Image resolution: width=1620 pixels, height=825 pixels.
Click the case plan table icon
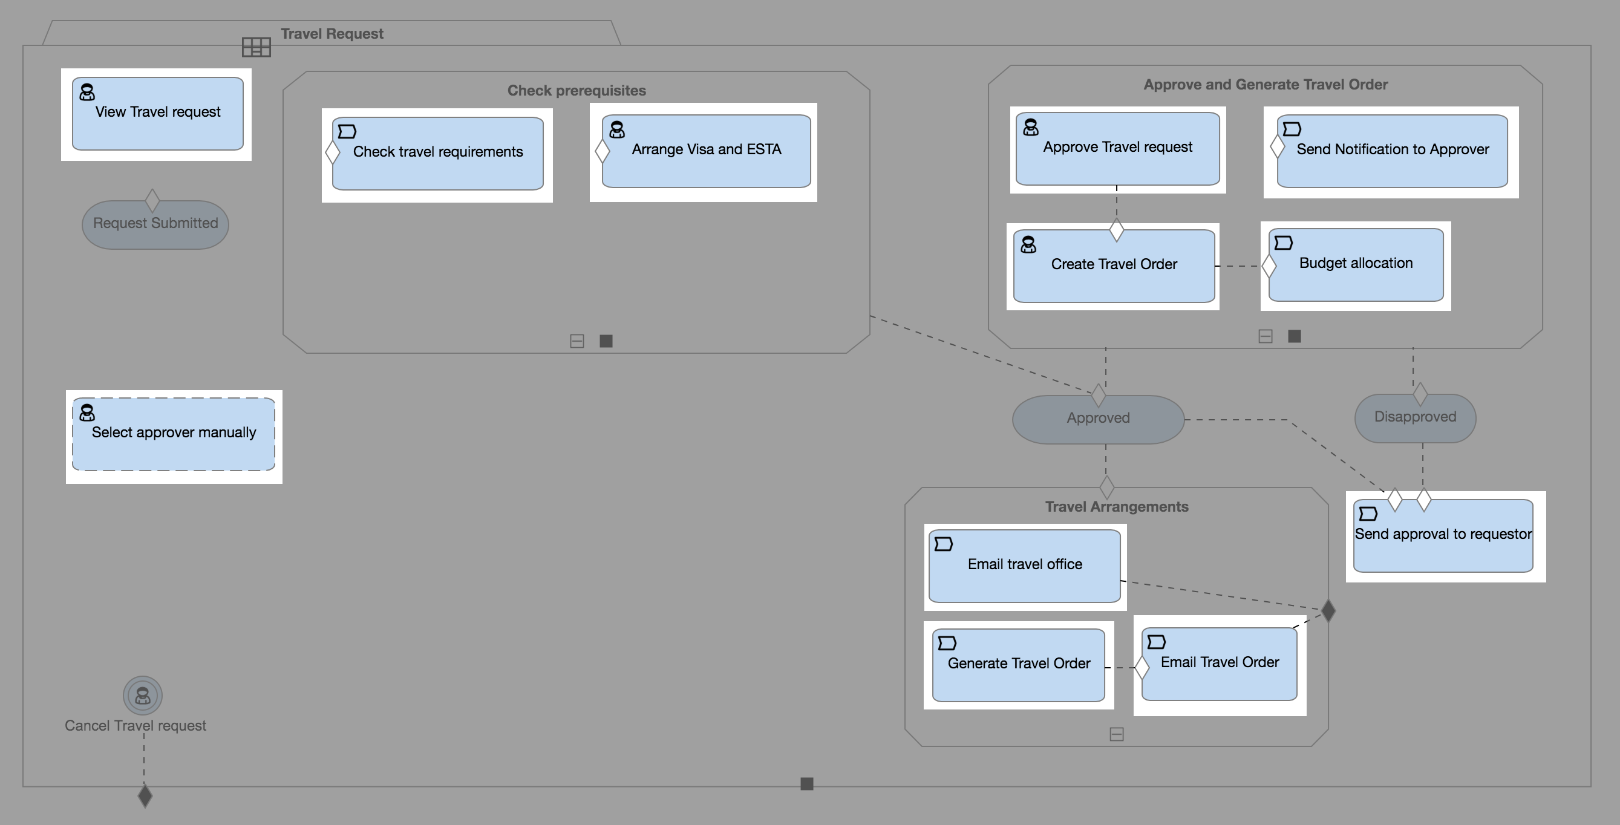click(256, 47)
